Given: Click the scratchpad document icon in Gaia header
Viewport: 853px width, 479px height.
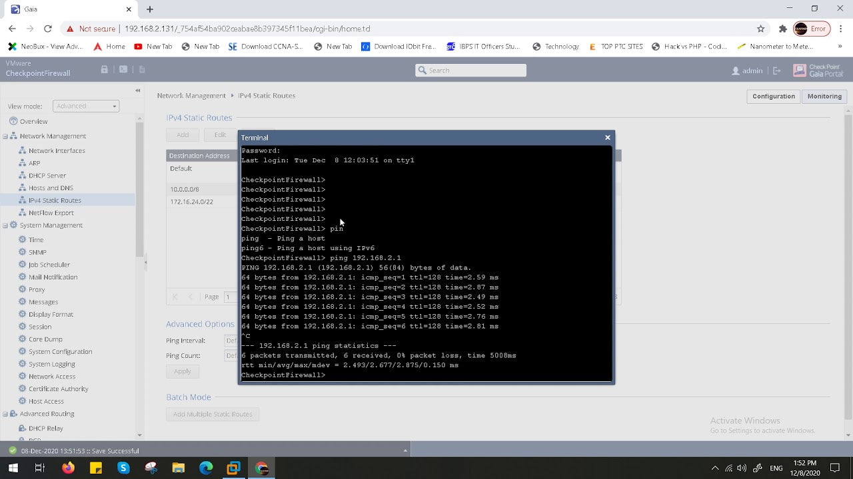Looking at the screenshot, I should 142,69.
